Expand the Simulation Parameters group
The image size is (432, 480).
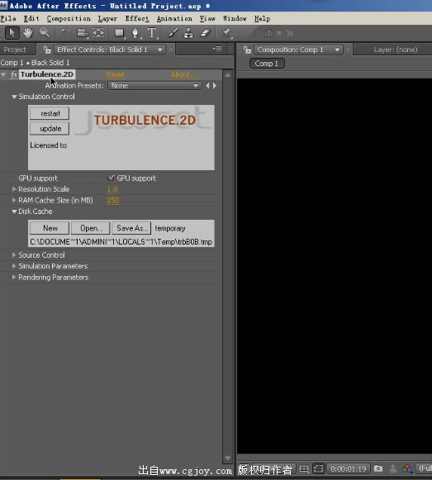(x=14, y=266)
